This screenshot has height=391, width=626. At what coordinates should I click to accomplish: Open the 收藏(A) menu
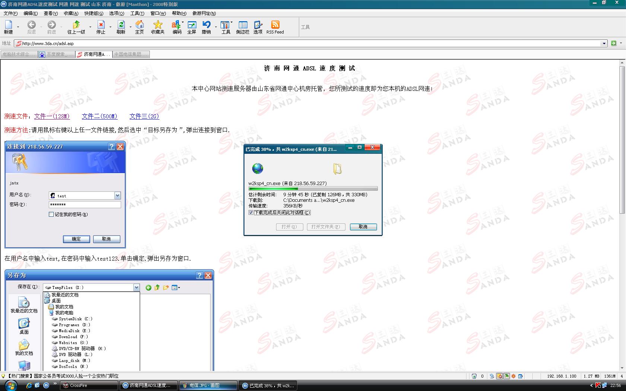click(71, 13)
